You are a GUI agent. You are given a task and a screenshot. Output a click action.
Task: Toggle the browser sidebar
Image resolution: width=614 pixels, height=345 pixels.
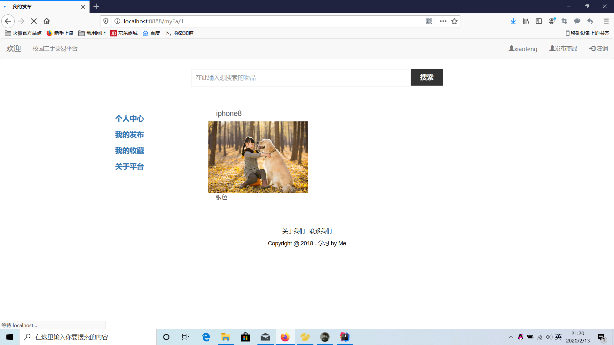click(x=539, y=21)
